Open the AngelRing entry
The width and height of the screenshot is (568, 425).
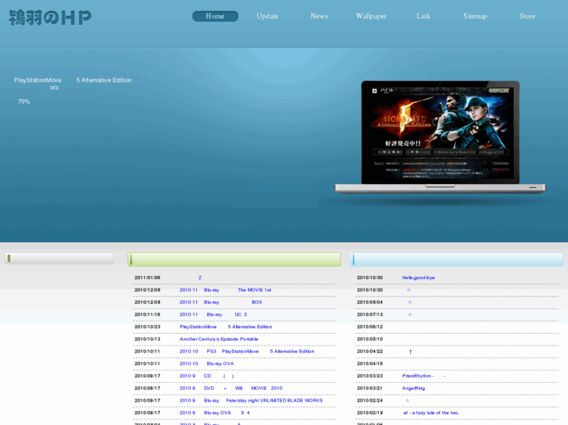pos(413,388)
